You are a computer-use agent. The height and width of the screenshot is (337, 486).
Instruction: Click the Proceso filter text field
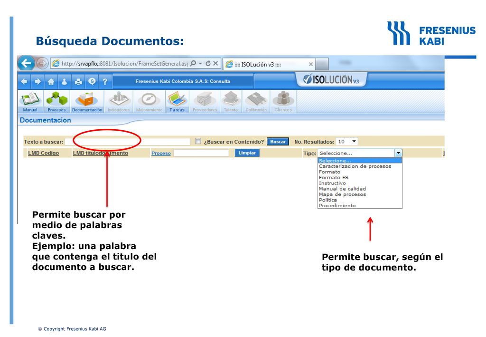point(201,153)
